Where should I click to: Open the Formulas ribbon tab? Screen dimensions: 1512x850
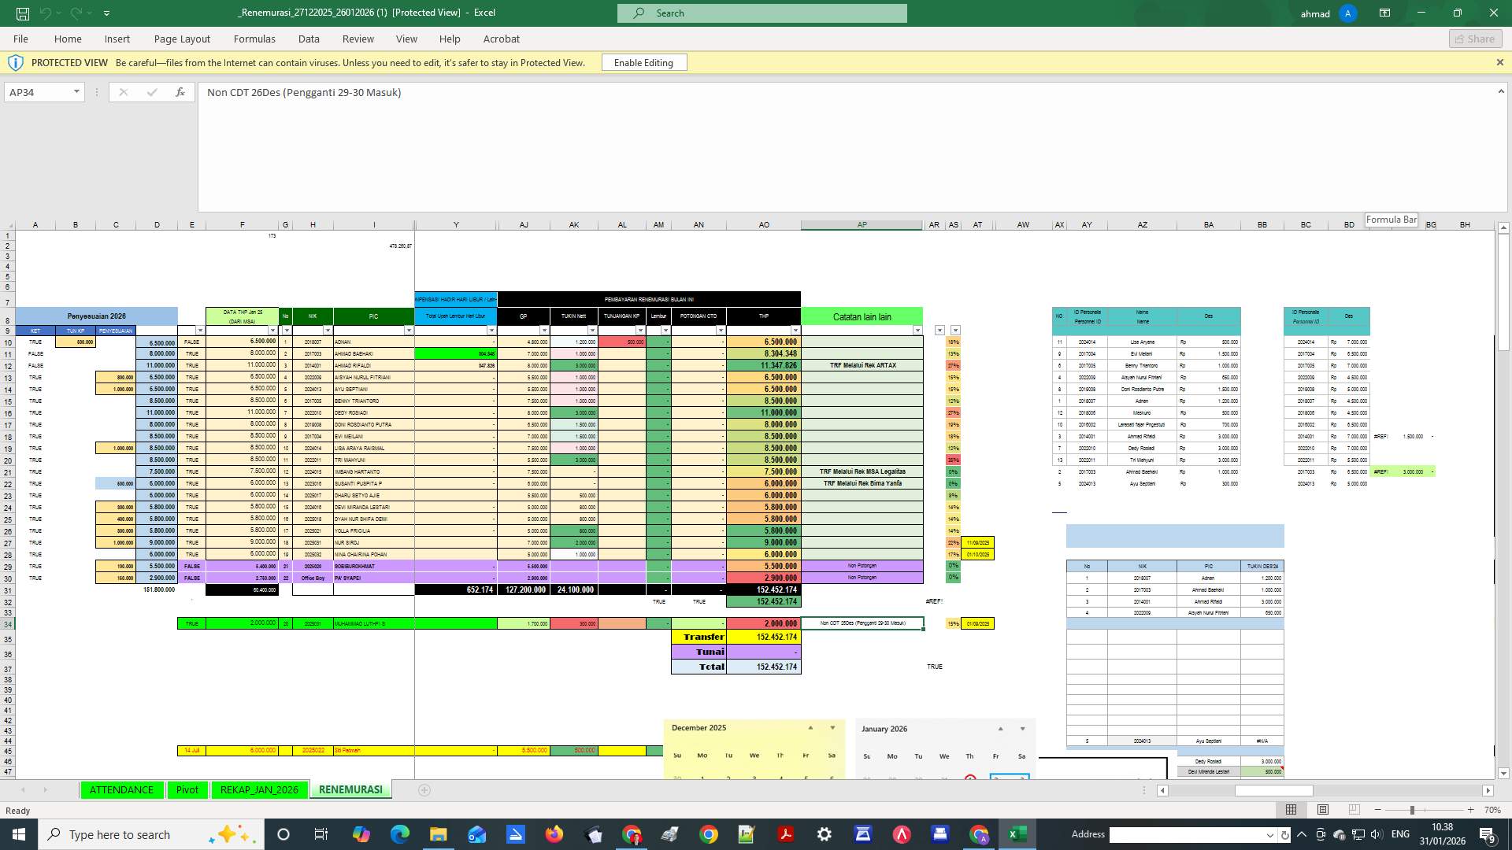(x=254, y=39)
